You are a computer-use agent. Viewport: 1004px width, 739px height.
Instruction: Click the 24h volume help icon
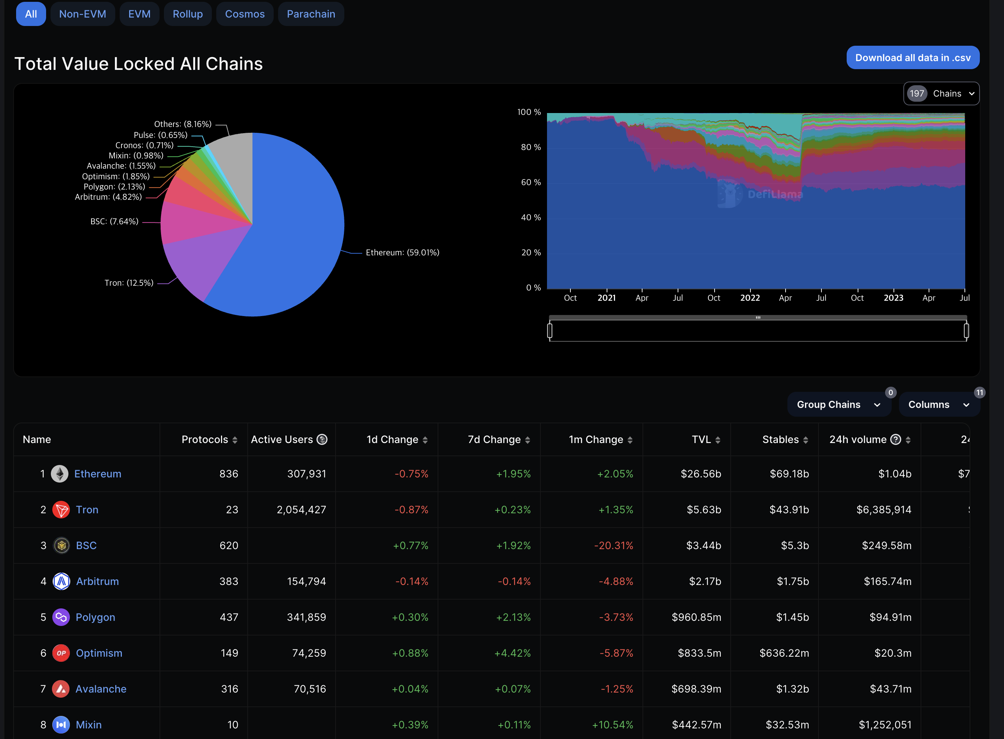click(x=896, y=440)
